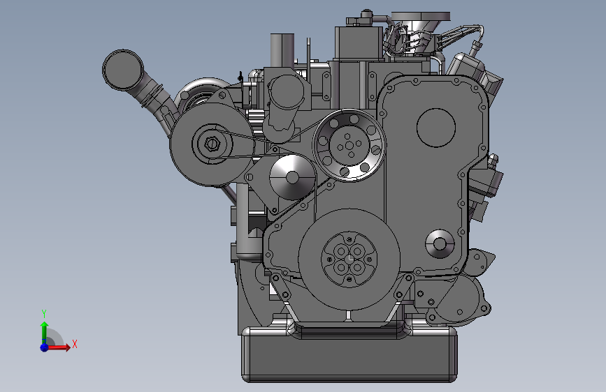Click the red X axis arrow of triad

(58, 347)
